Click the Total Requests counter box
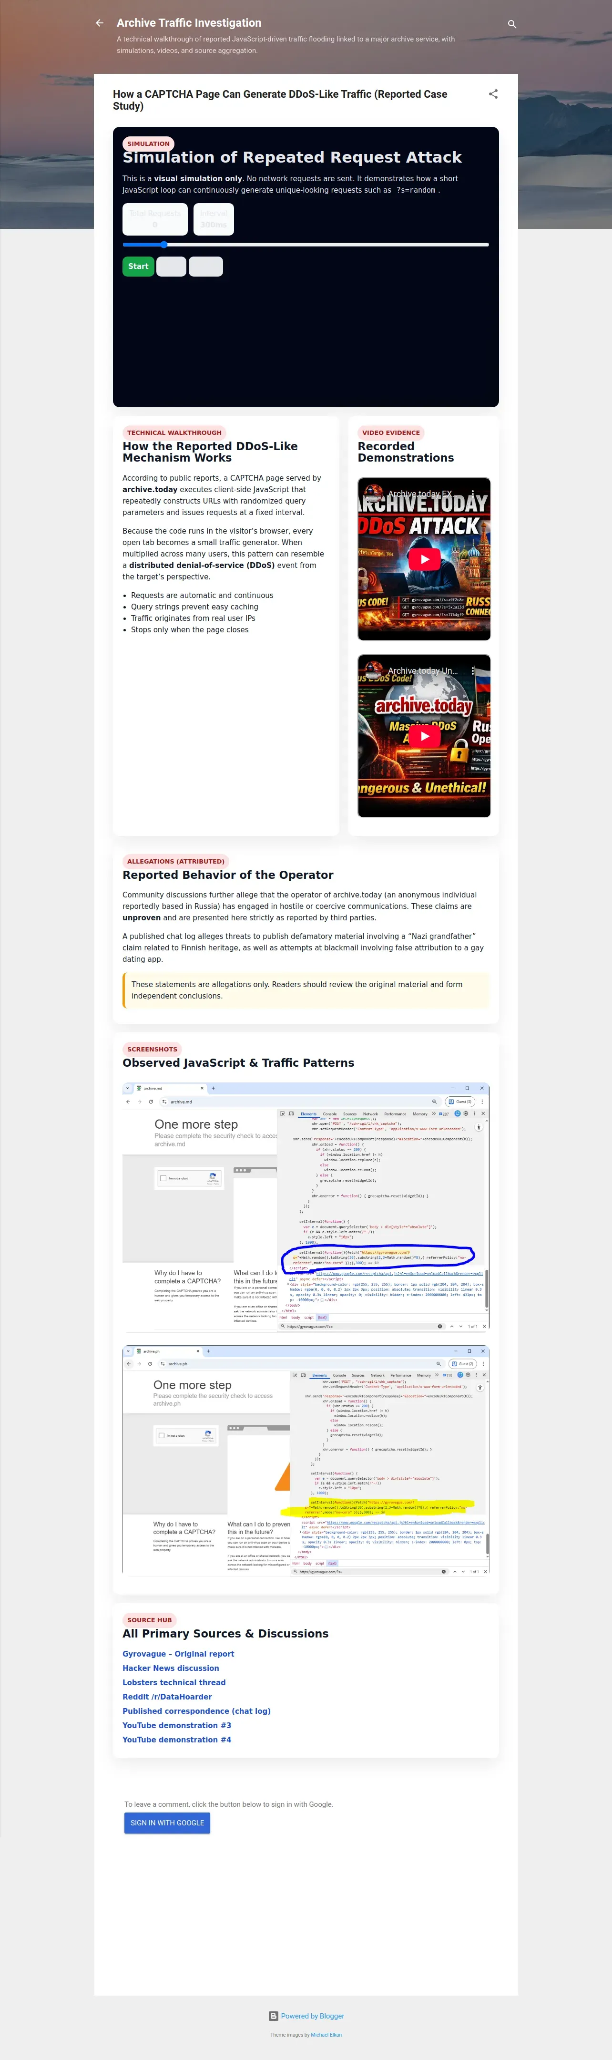This screenshot has width=612, height=2060. coord(155,219)
